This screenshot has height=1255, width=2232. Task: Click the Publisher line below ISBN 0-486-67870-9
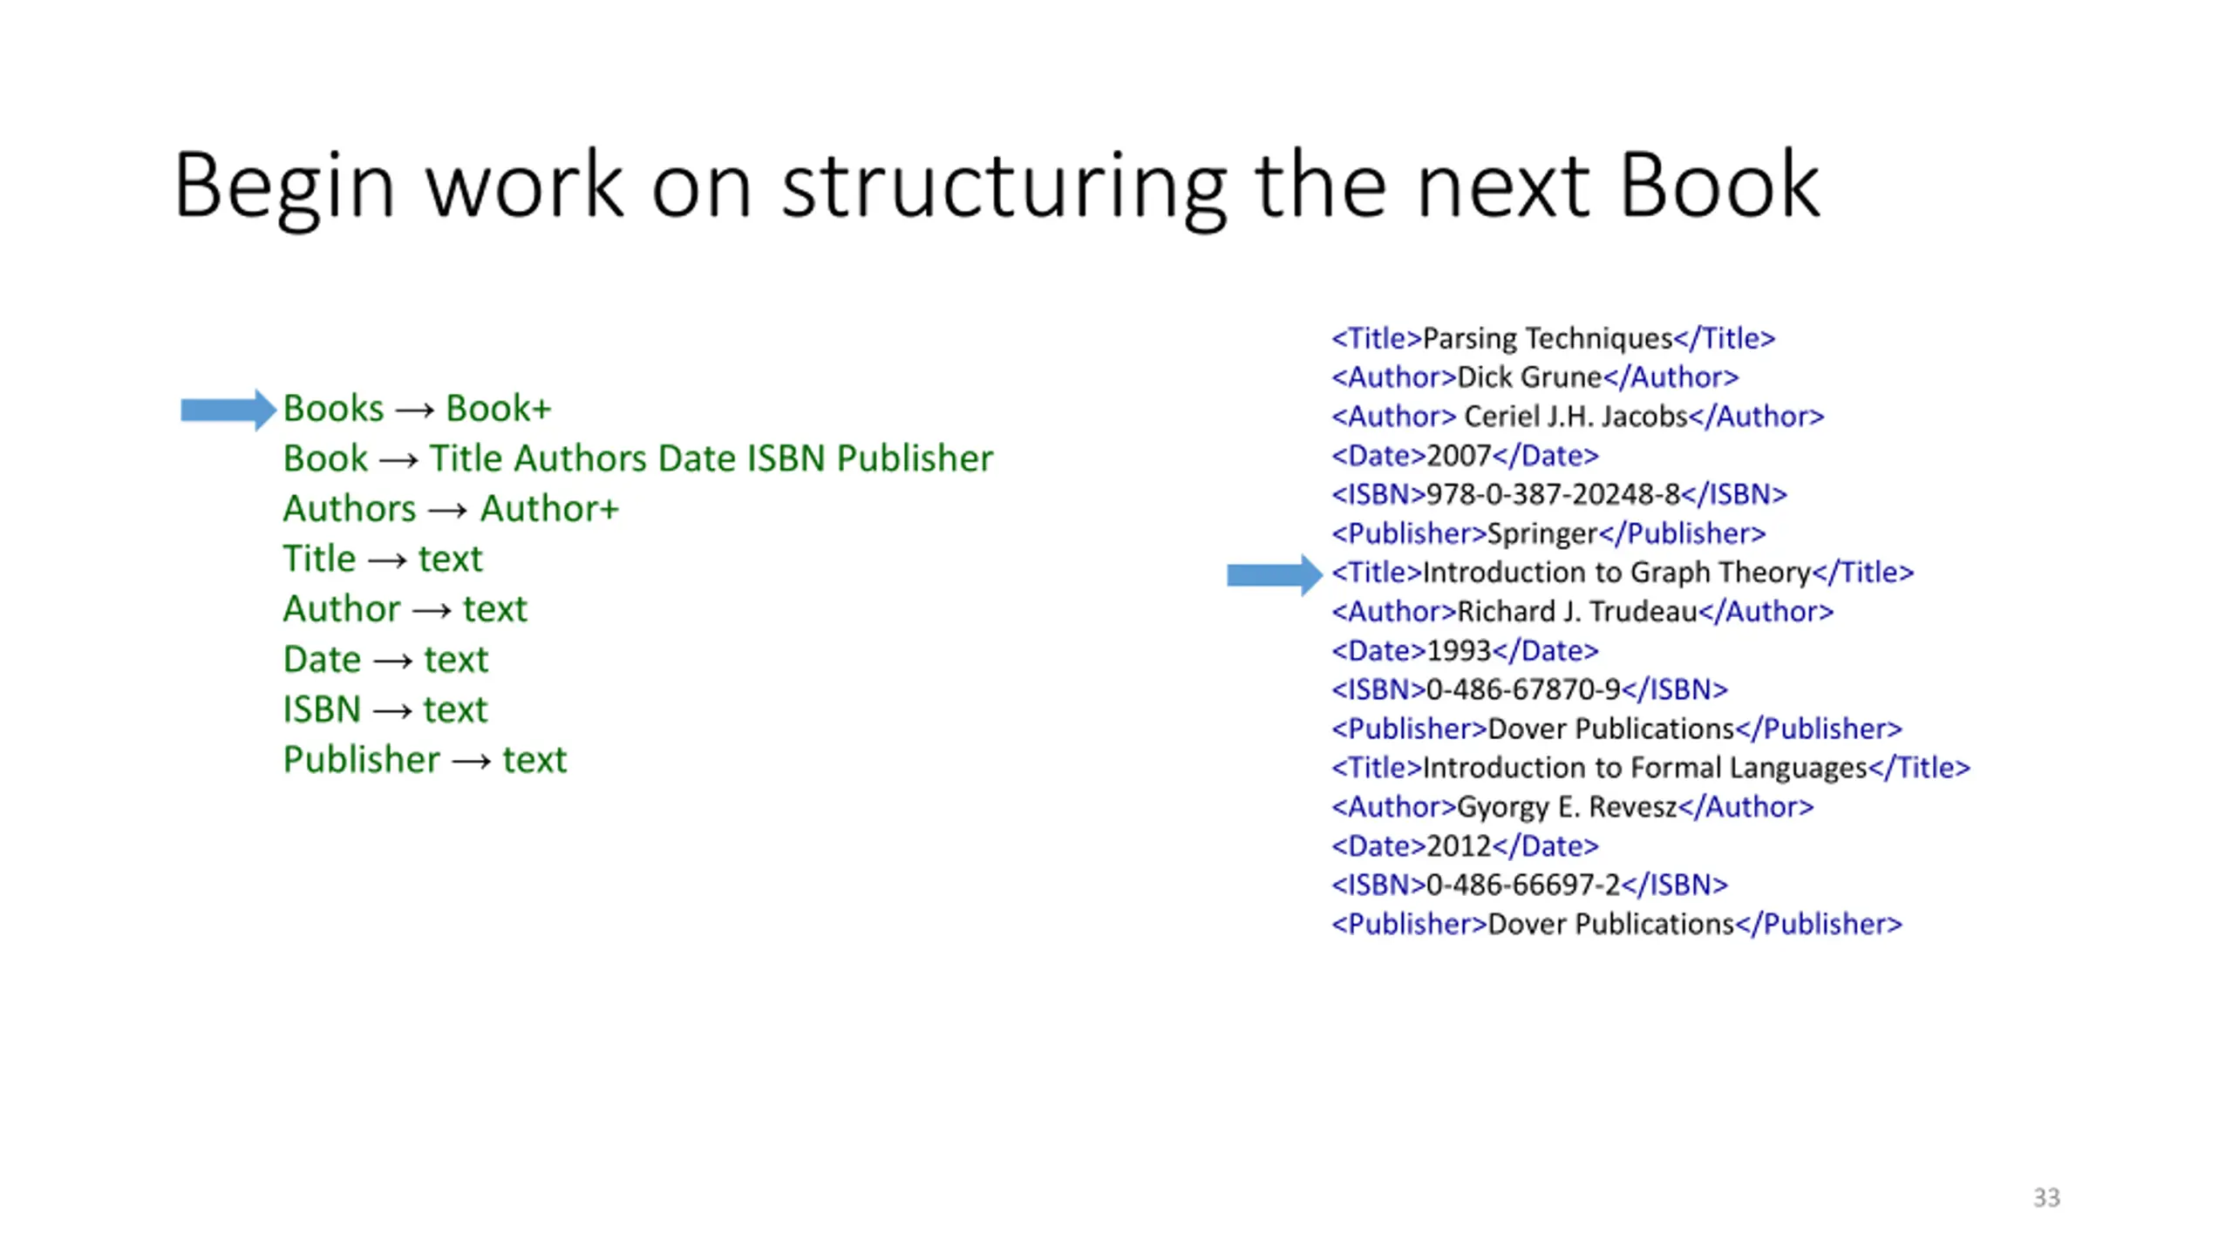(1616, 729)
